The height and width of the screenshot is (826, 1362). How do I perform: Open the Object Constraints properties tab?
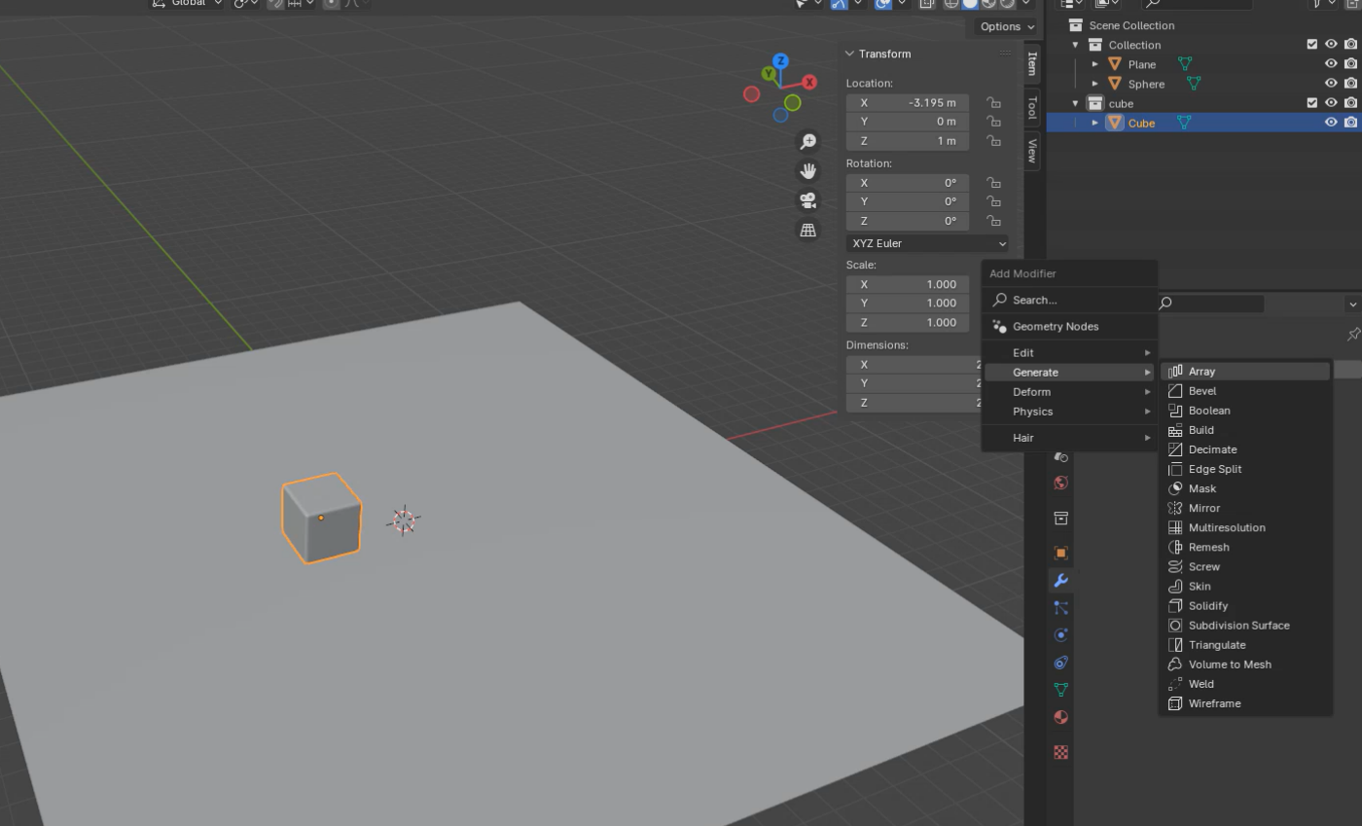coord(1060,663)
